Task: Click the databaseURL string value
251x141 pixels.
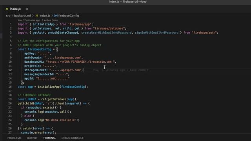Action: point(80,62)
